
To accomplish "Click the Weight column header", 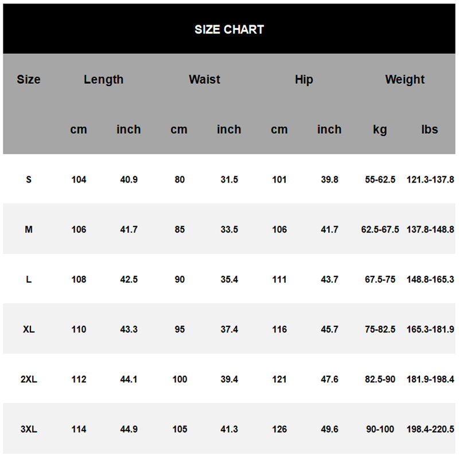I will tap(404, 80).
